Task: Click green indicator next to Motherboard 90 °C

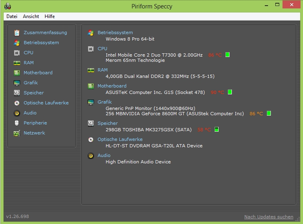Action: click(x=230, y=92)
